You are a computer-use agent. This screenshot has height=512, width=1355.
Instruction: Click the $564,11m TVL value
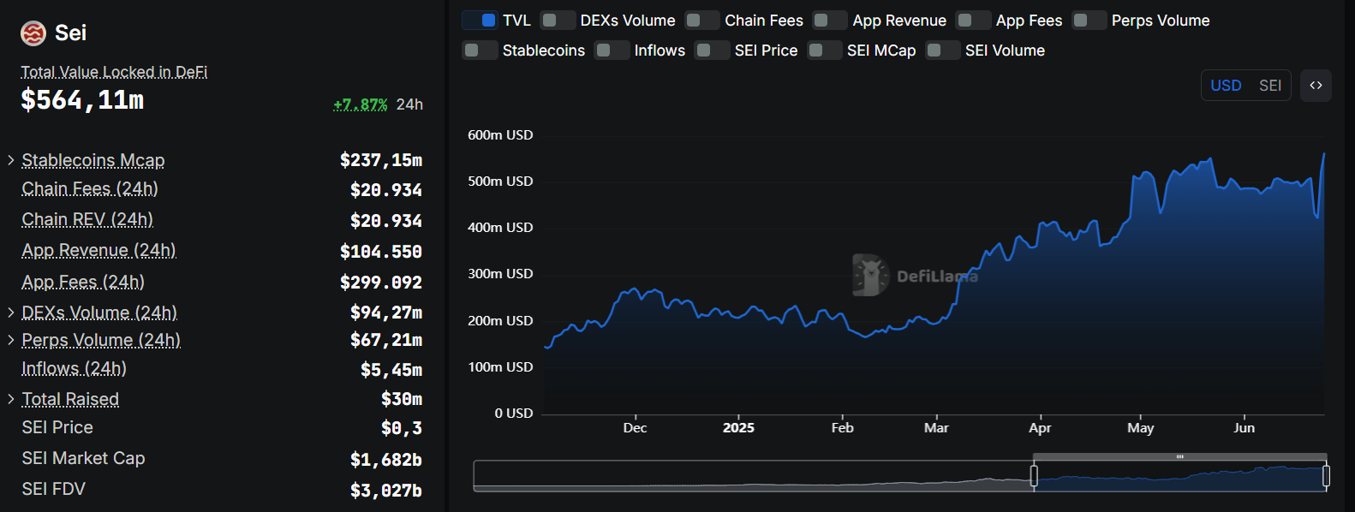click(82, 100)
